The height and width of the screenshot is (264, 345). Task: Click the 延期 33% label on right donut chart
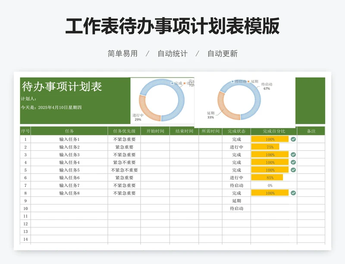click(210, 115)
